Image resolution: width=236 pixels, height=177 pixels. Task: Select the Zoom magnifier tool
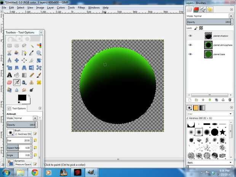(x=39, y=53)
